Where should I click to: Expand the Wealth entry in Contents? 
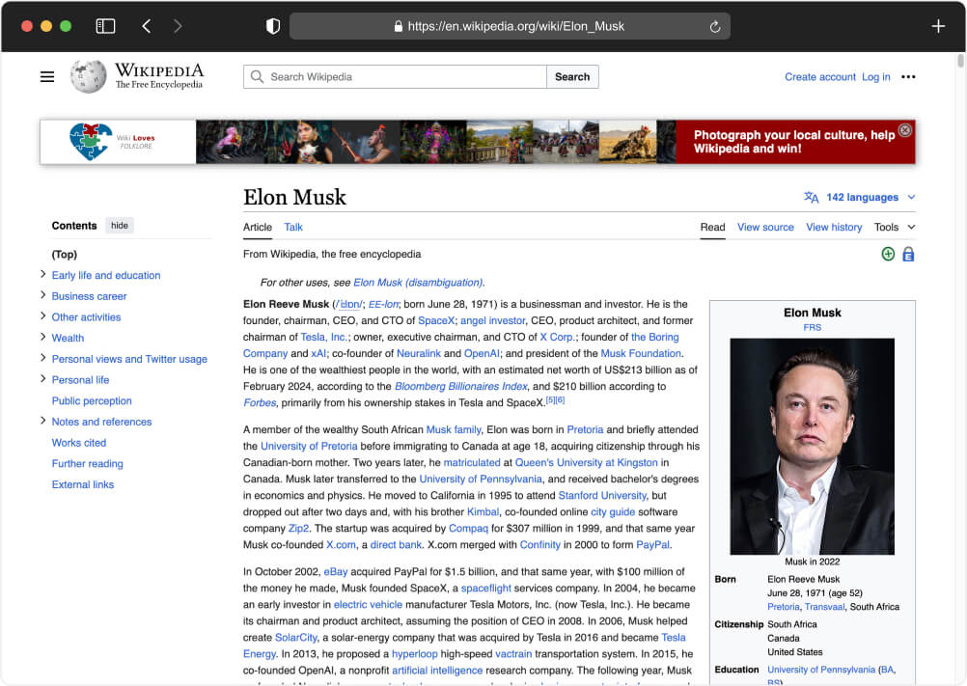[42, 338]
